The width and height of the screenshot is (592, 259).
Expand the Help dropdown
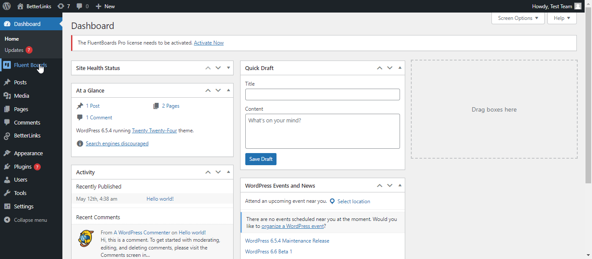[x=562, y=18]
